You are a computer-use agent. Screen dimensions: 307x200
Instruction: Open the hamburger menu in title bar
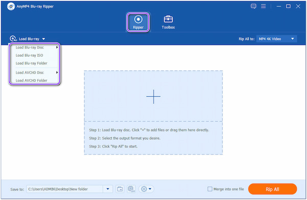[264, 6]
